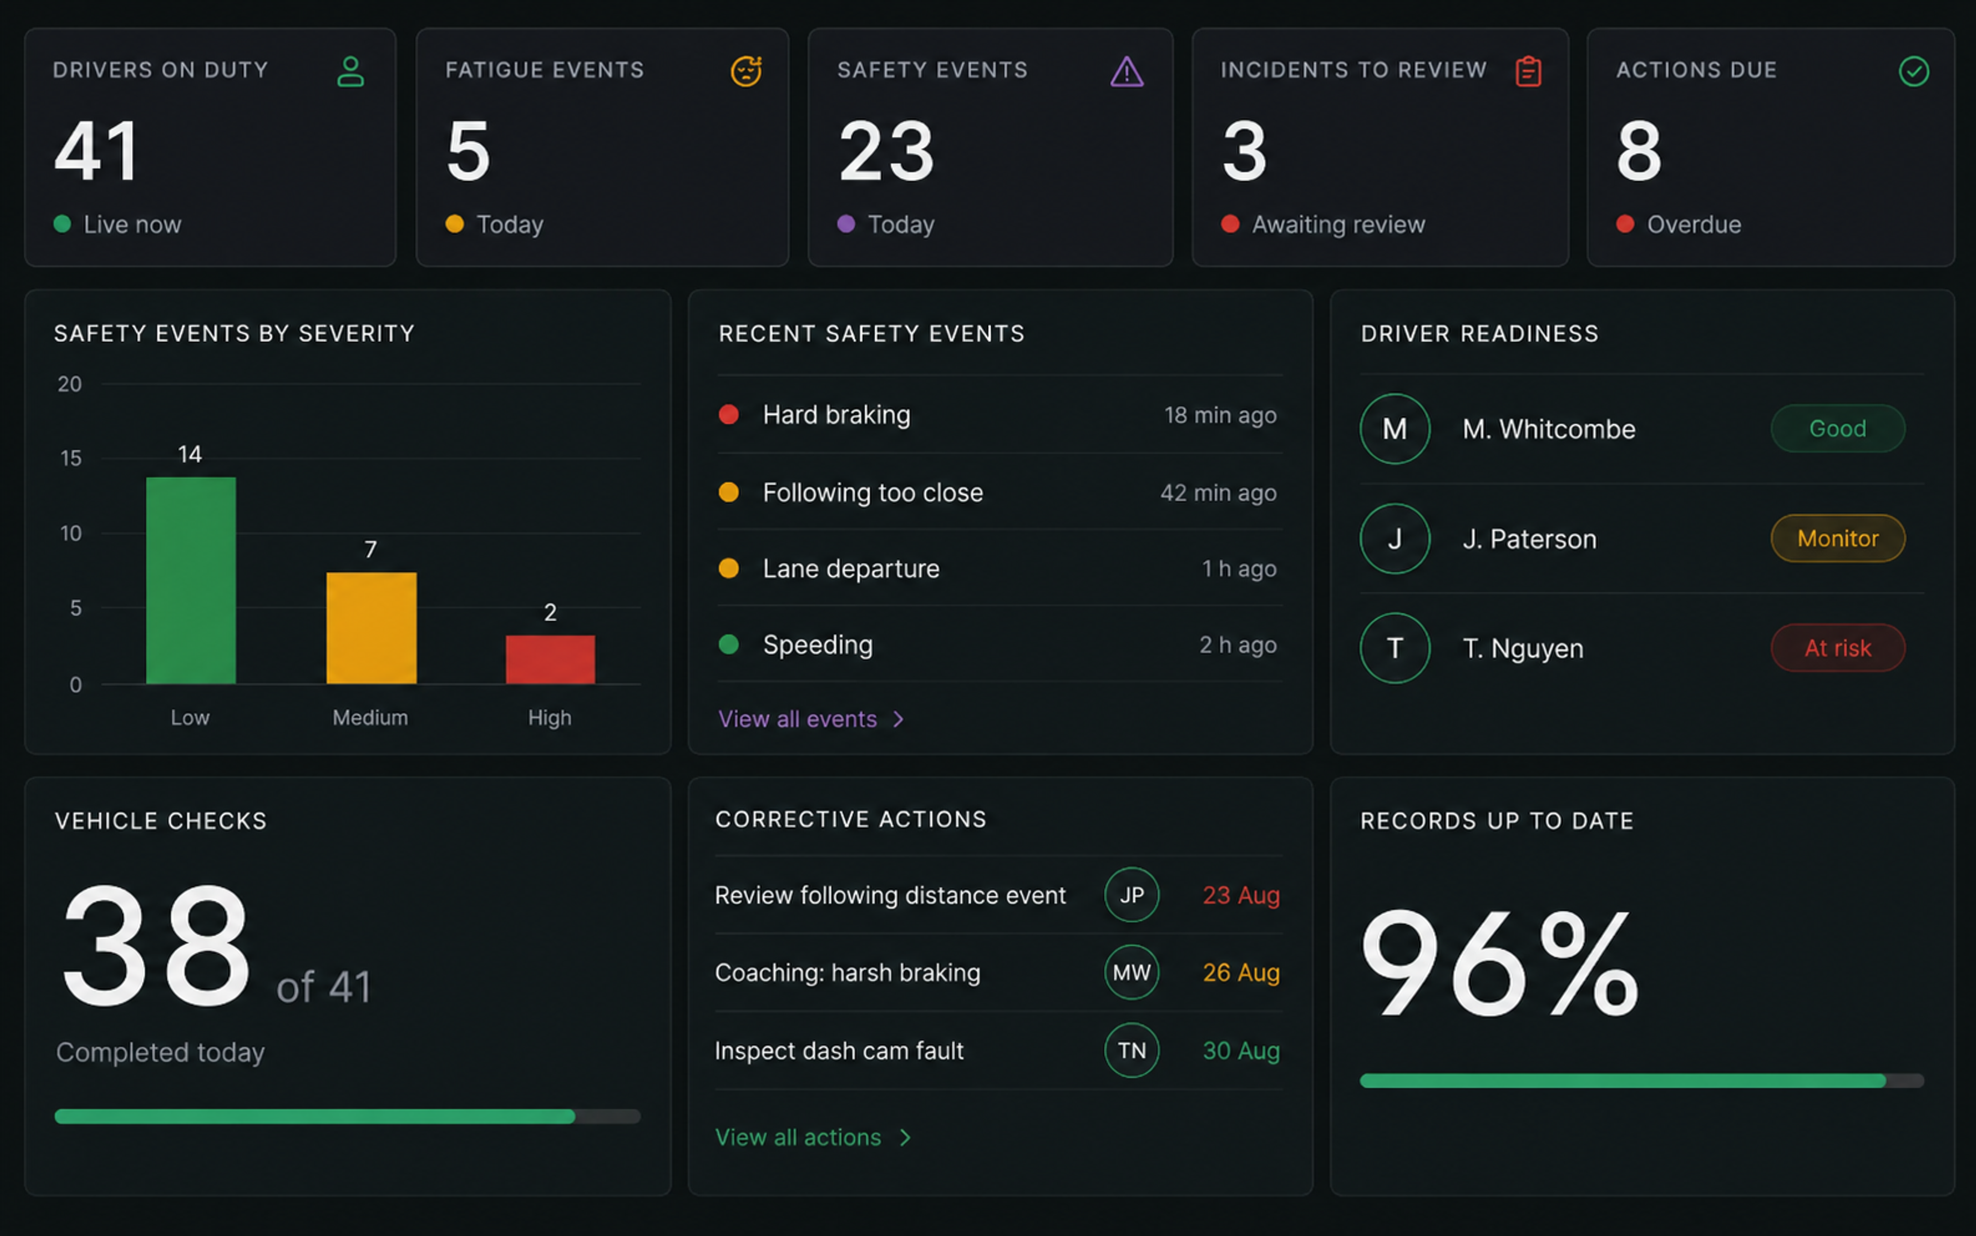Click the 42 min ago timestamp

[x=1218, y=493]
